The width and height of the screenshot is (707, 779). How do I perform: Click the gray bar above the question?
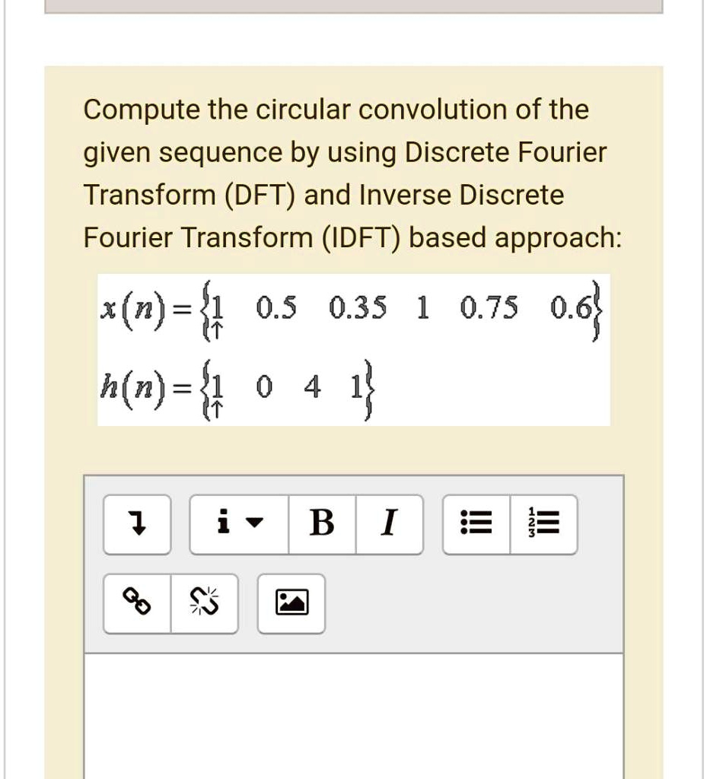click(354, 6)
